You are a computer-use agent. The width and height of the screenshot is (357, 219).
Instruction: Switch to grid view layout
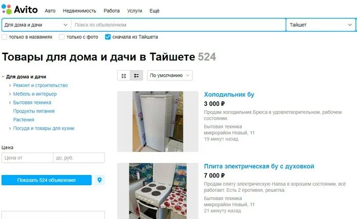[124, 76]
